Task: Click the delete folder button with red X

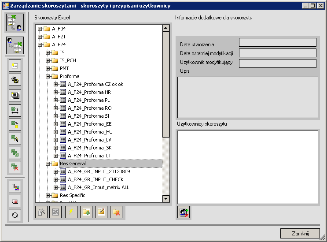Action: click(116, 212)
